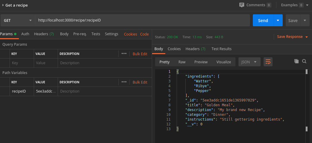
Task: Click the Path Variables three-dot options
Action: [124, 82]
